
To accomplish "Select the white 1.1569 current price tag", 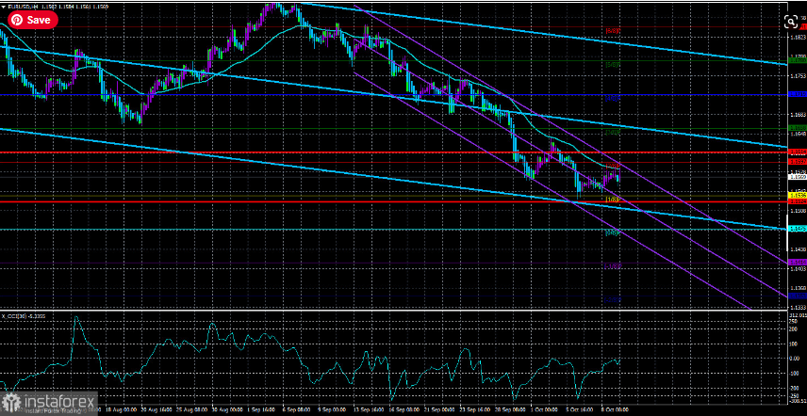I will pos(798,176).
